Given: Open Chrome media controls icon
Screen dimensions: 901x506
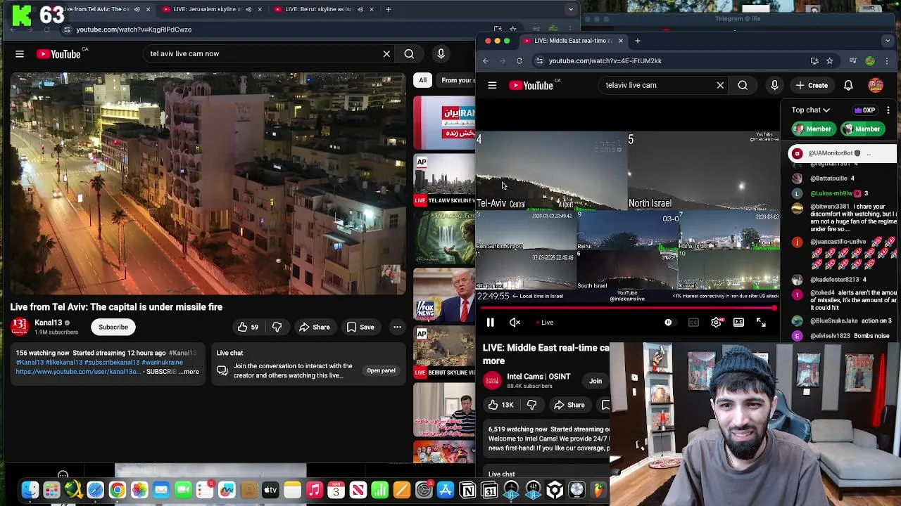Looking at the screenshot, I should pos(853,60).
